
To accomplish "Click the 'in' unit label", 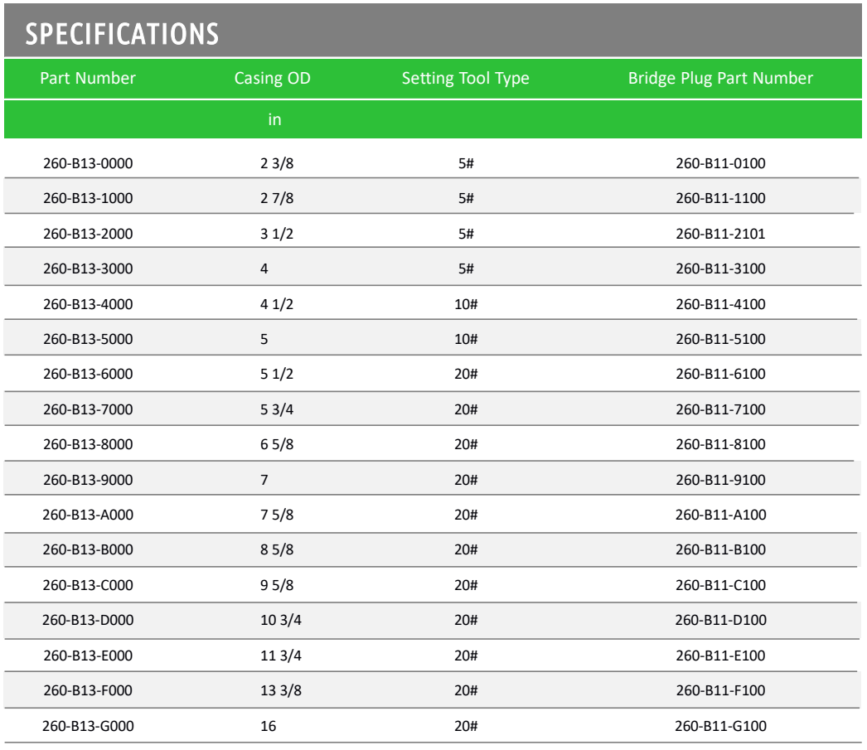I will [x=275, y=119].
